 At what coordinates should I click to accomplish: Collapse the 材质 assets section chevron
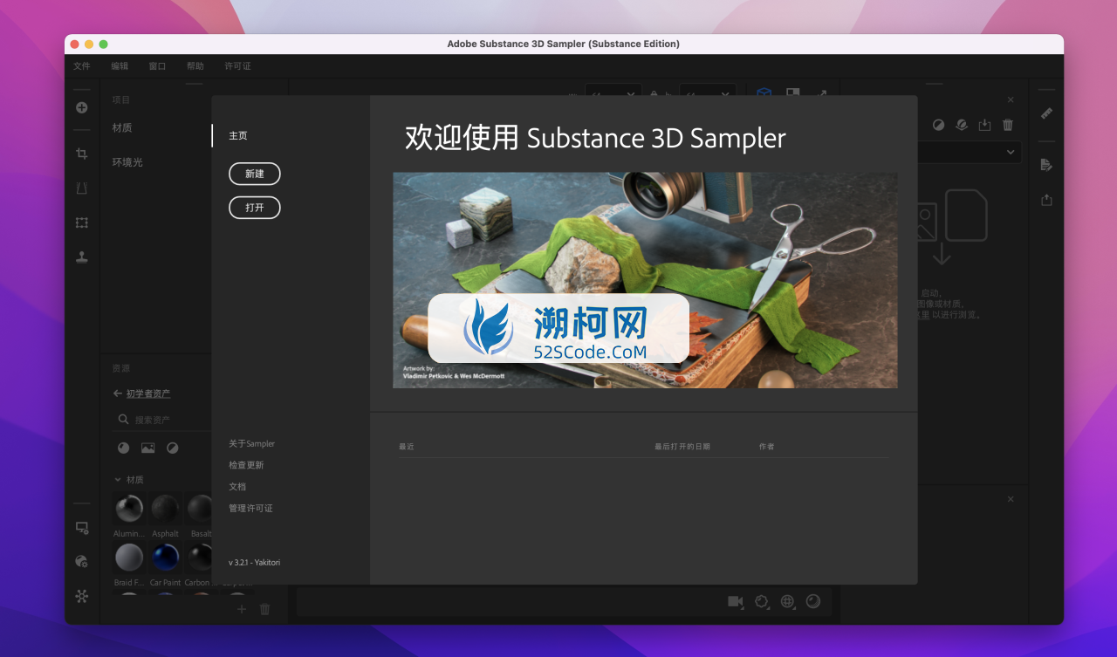pyautogui.click(x=118, y=480)
